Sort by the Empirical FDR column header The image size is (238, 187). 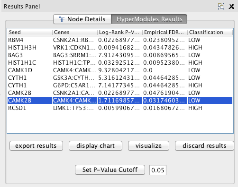coord(165,32)
